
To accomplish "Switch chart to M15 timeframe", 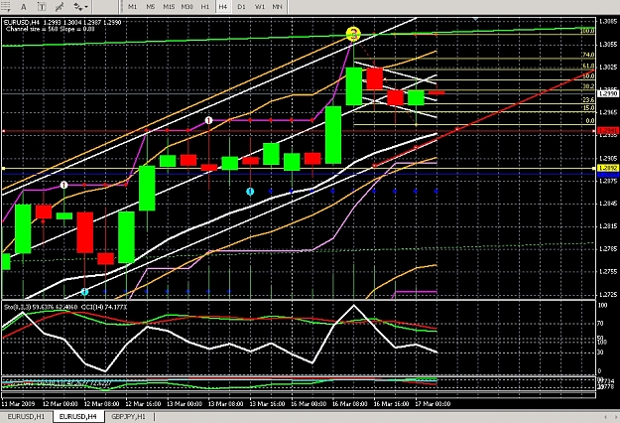I will pos(169,7).
